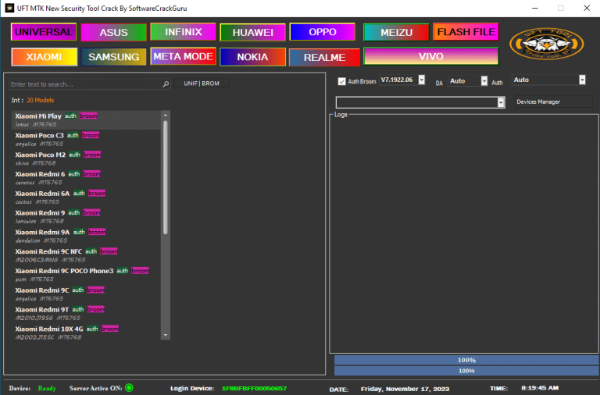Click the Ready device status text

[47, 389]
